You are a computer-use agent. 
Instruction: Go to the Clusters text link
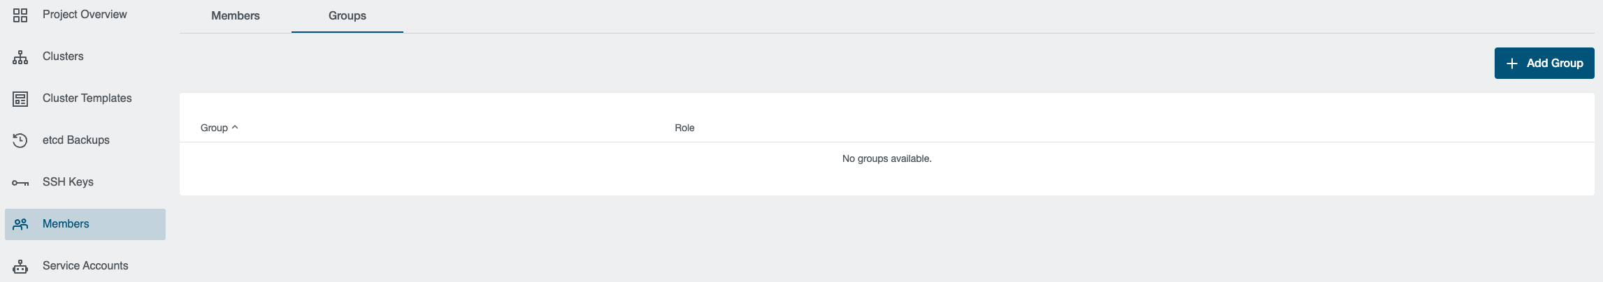click(x=63, y=56)
